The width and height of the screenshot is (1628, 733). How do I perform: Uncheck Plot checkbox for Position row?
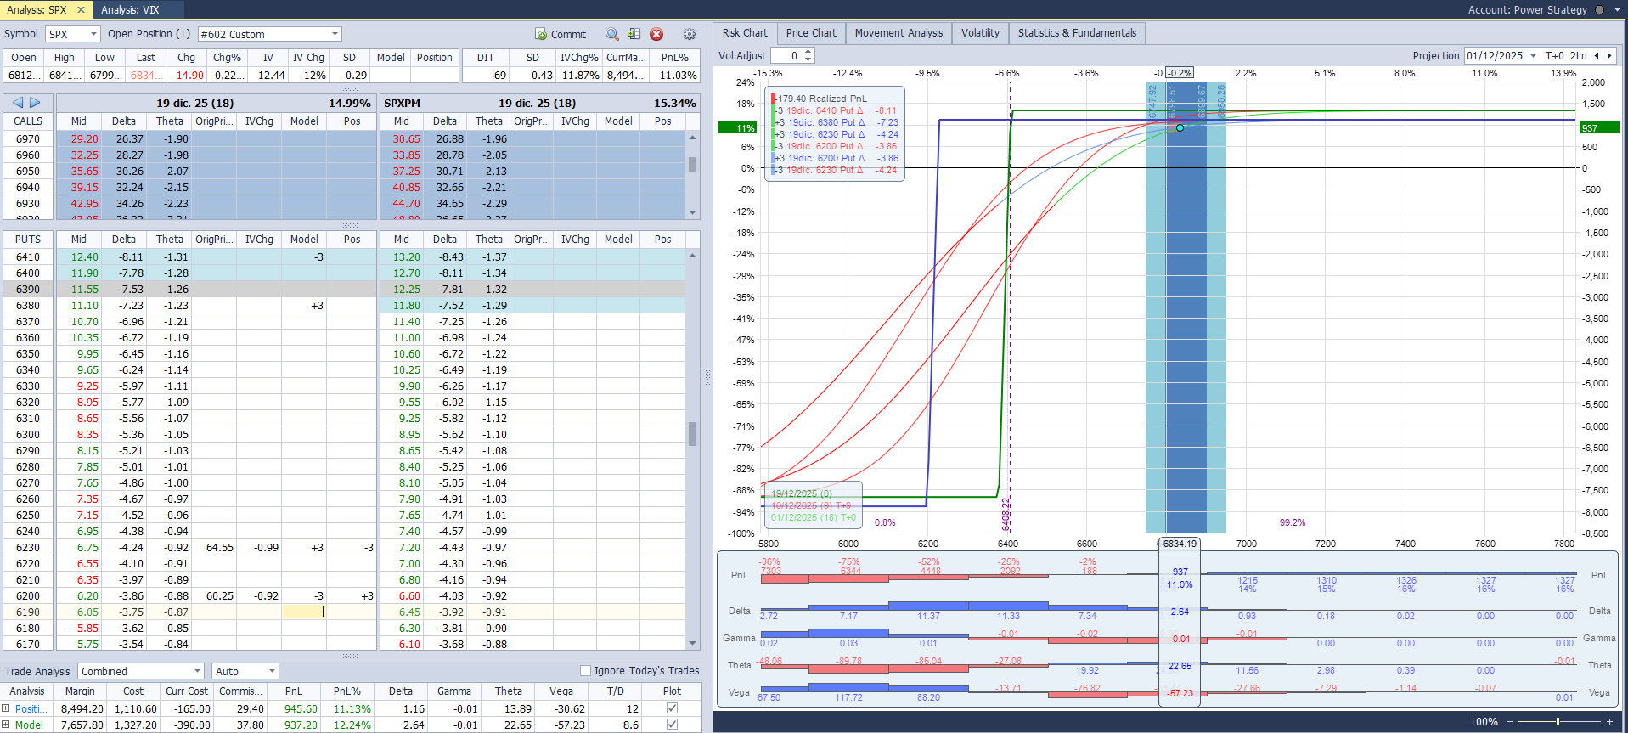tap(672, 708)
